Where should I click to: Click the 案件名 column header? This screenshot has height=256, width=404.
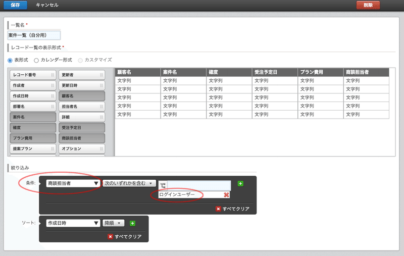point(183,72)
